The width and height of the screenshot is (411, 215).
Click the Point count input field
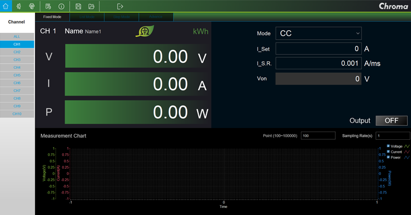click(318, 136)
